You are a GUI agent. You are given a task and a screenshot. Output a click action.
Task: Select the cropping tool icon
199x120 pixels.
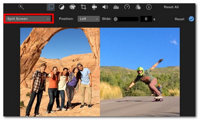tap(83, 7)
